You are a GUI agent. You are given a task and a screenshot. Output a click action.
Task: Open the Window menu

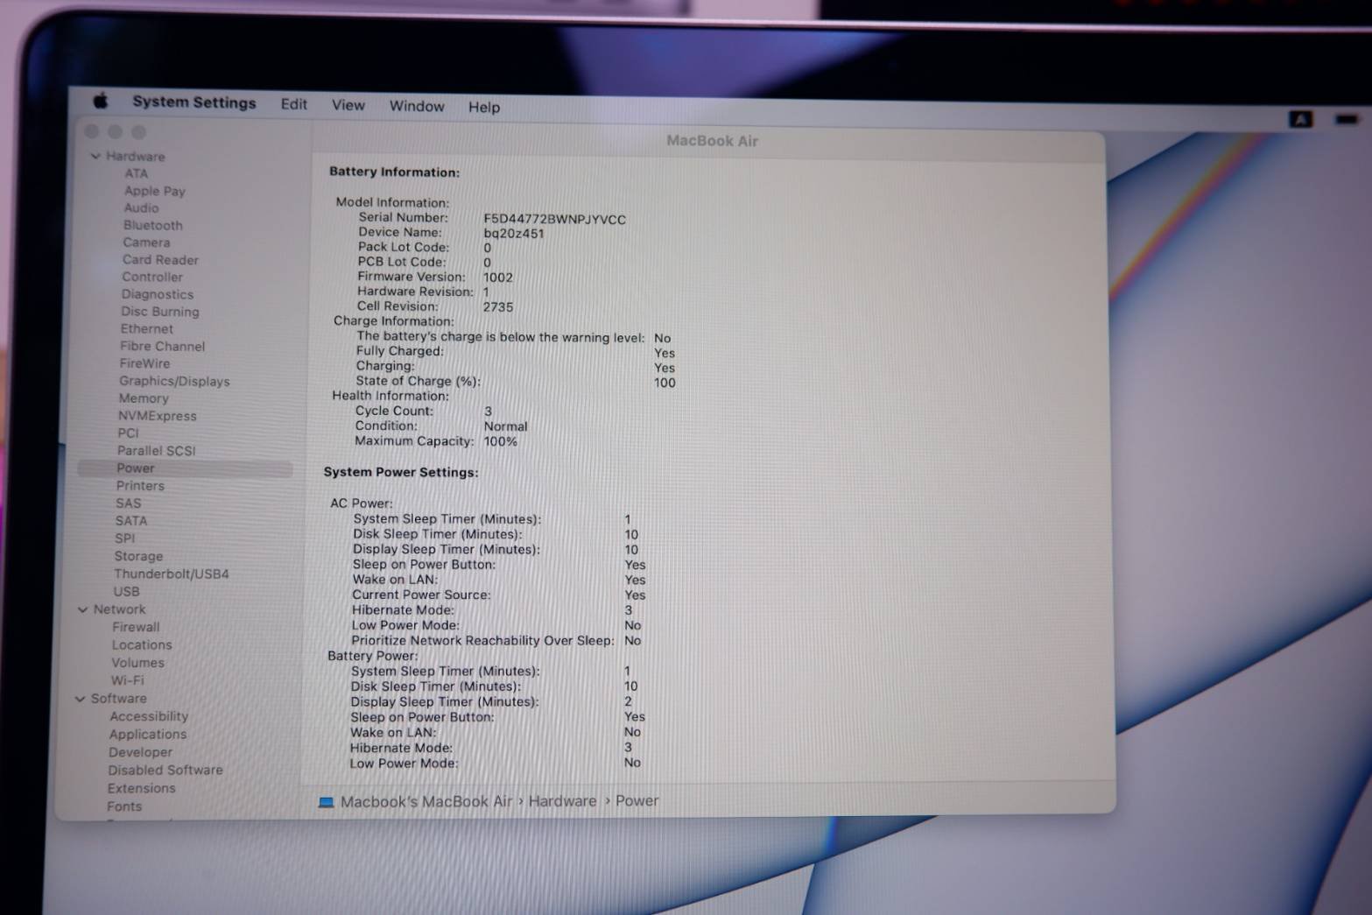[x=417, y=106]
